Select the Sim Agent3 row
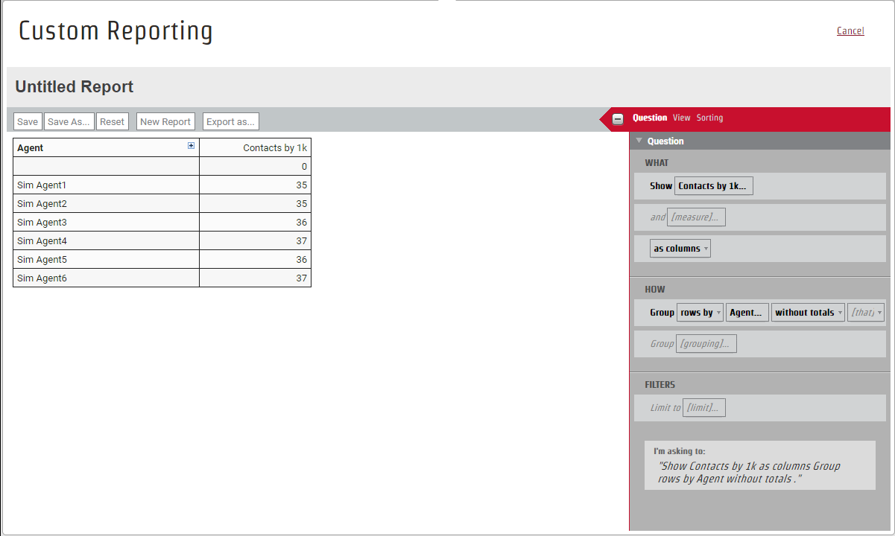The image size is (895, 536). 106,223
